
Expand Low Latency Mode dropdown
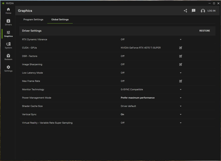point(181,73)
